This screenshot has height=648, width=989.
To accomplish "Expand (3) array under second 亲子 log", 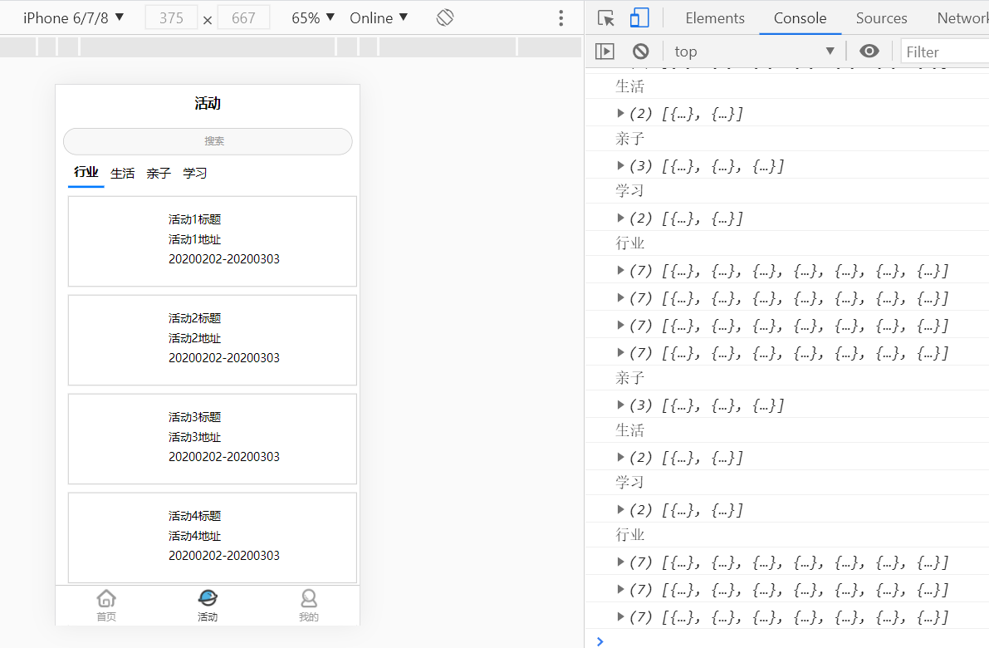I will pyautogui.click(x=620, y=405).
